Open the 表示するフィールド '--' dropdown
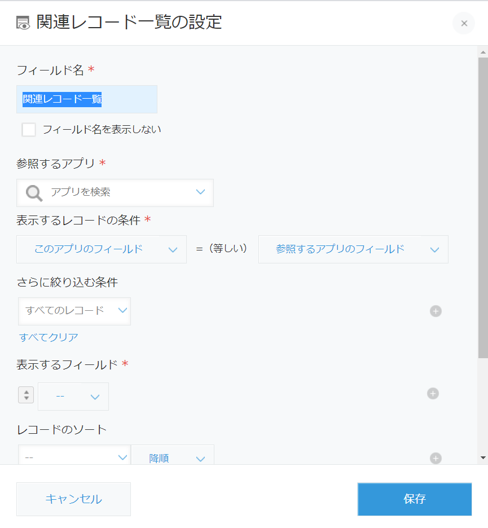 click(73, 397)
